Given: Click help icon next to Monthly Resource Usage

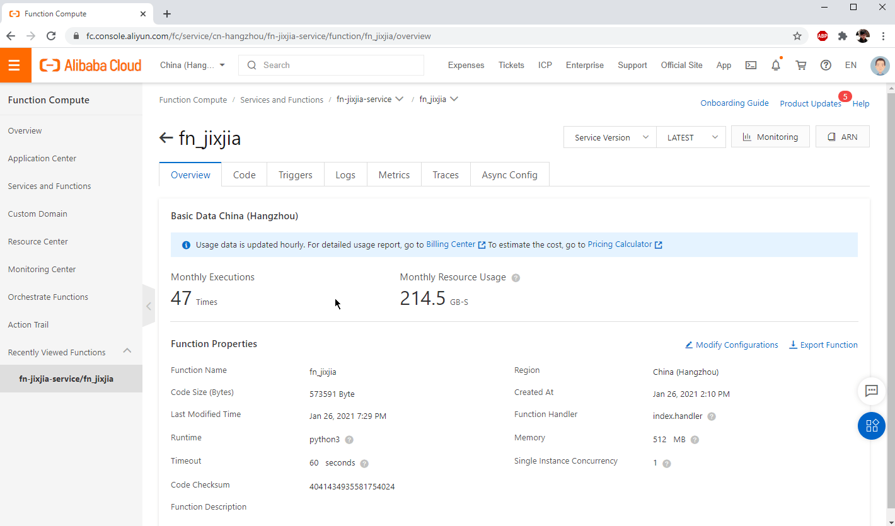Looking at the screenshot, I should (x=516, y=278).
